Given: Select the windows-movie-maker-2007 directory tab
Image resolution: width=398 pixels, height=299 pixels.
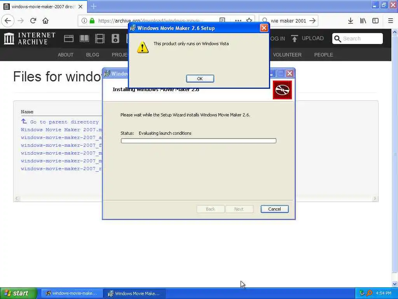Looking at the screenshot, I should pos(44,7).
